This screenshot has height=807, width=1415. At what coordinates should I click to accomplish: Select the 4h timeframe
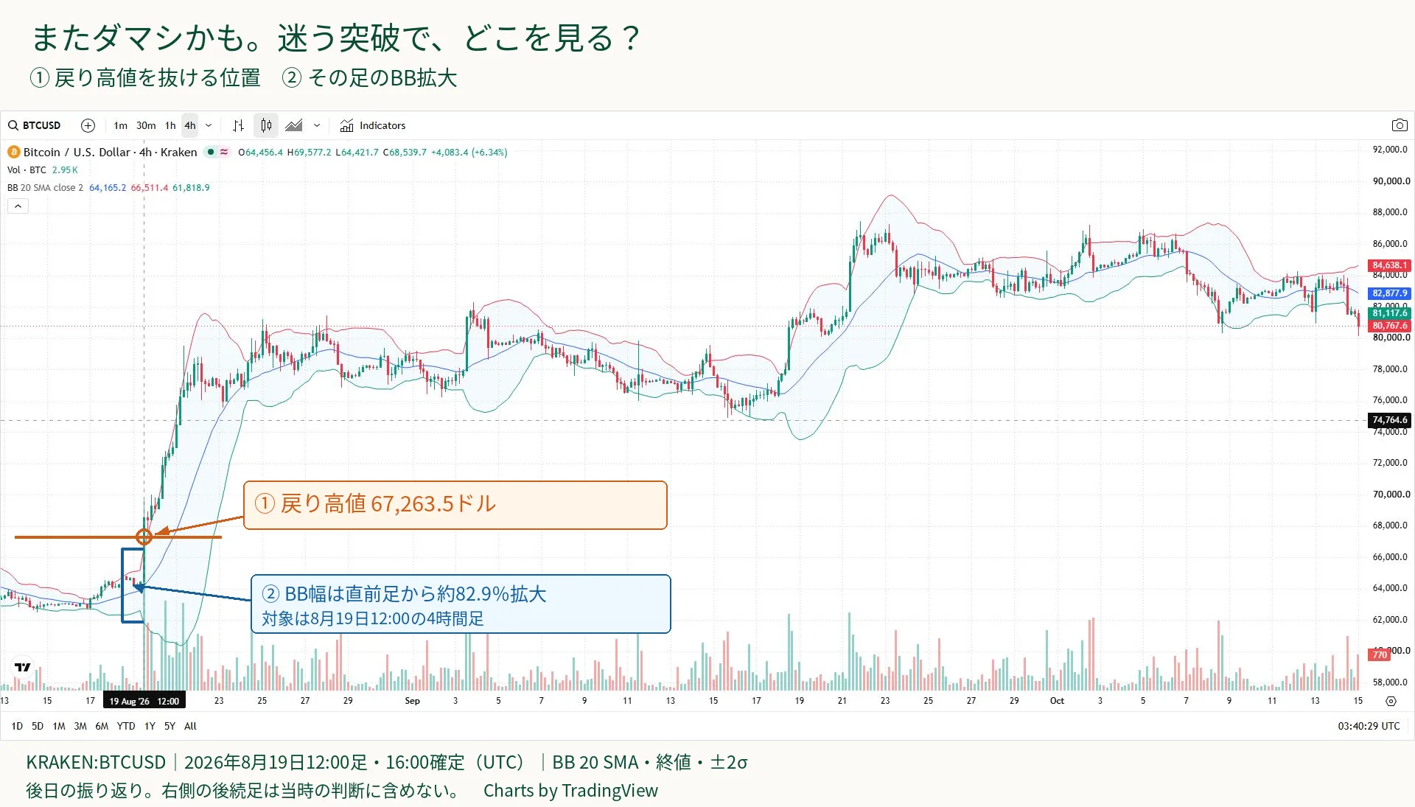(x=190, y=125)
